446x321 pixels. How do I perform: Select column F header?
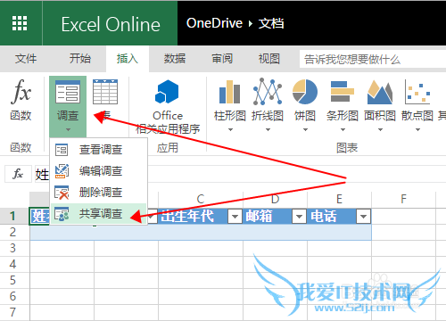(x=403, y=199)
